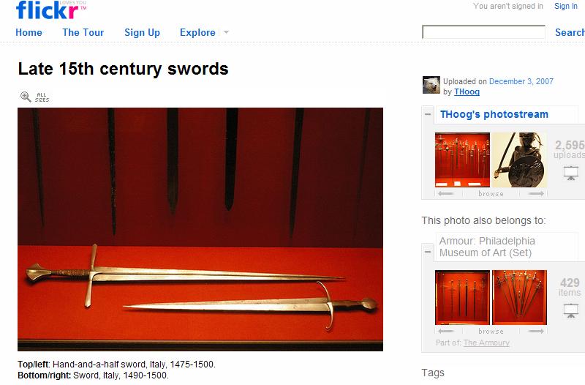Open the Home menu item
The width and height of the screenshot is (585, 385).
point(29,32)
